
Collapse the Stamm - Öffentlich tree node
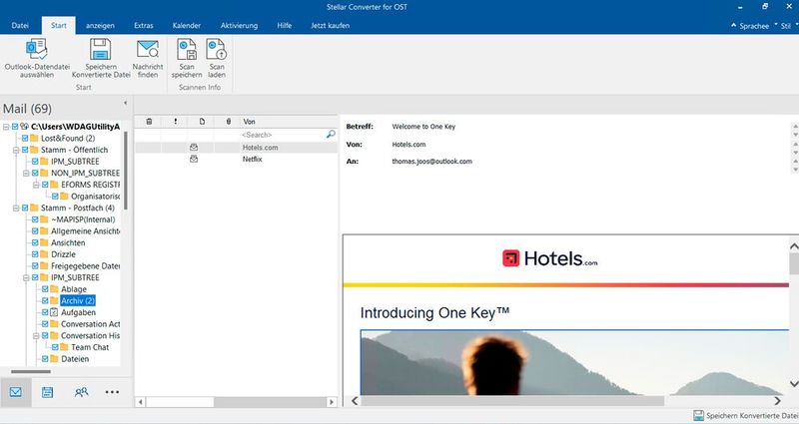(x=6, y=150)
